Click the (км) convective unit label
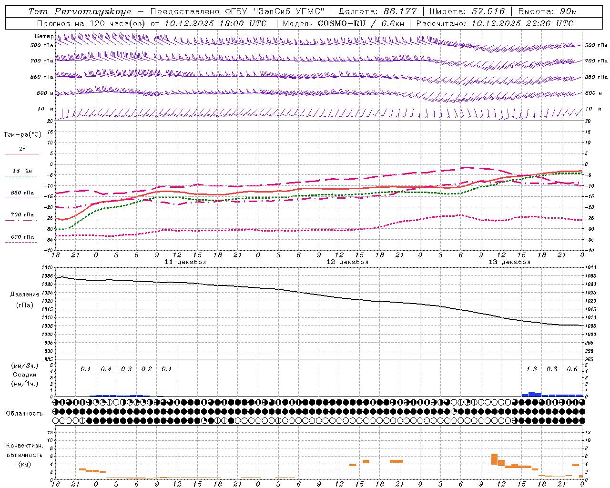The image size is (610, 488). pyautogui.click(x=24, y=464)
